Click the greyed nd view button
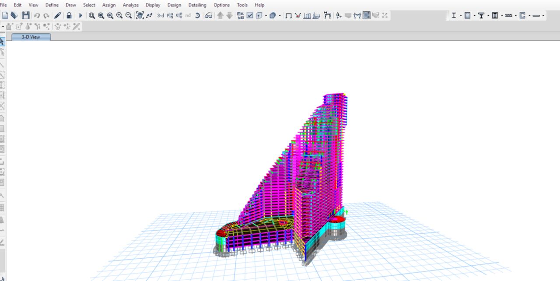Image resolution: width=560 pixels, height=281 pixels. pos(188,15)
